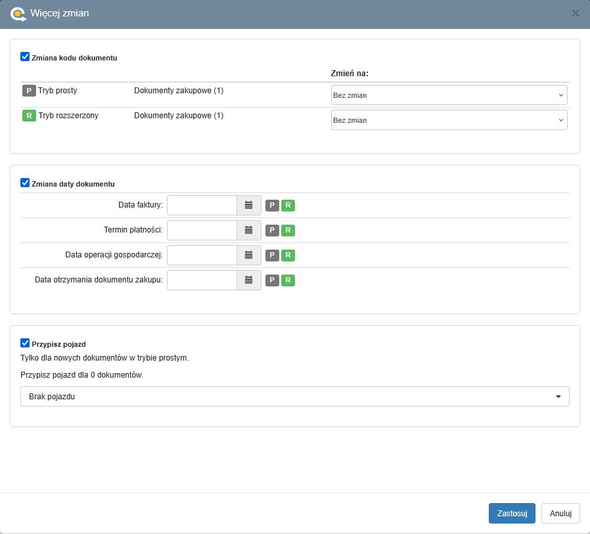Click gray P badge beside Data faktury
The image size is (590, 534).
[272, 206]
